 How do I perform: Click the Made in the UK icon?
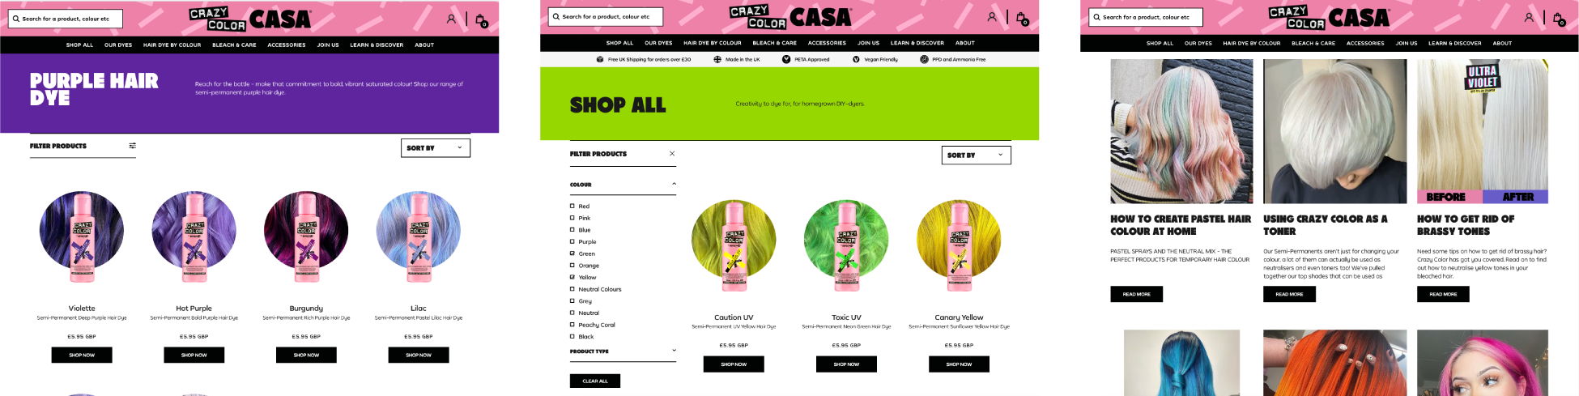(717, 59)
